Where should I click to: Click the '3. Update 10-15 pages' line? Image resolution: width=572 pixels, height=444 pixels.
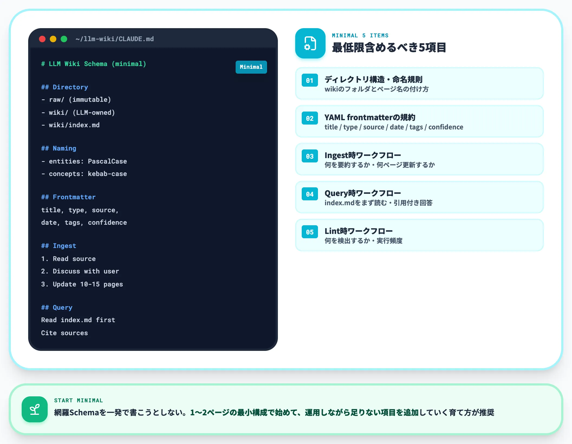click(x=82, y=284)
